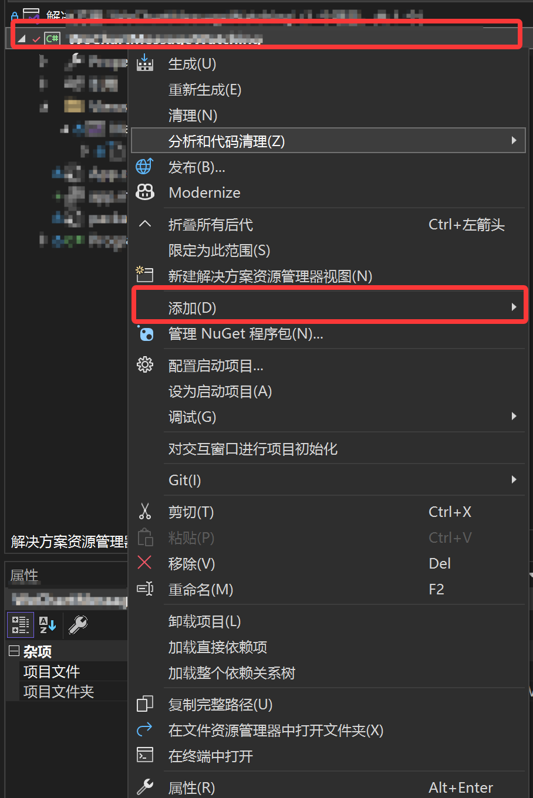This screenshot has width=533, height=798.
Task: Toggle the categorized view button in Properties
Action: click(21, 625)
